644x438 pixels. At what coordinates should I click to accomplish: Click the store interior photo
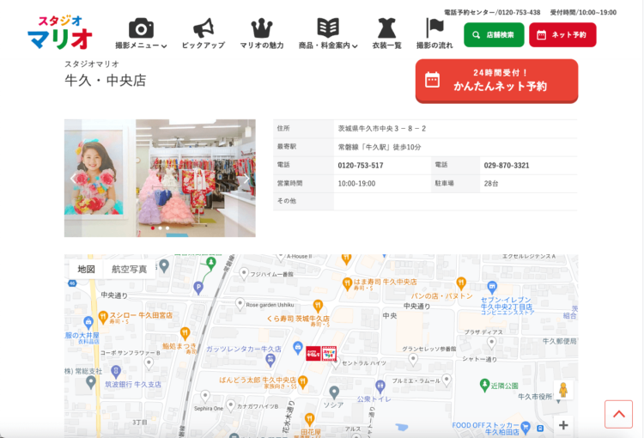click(x=160, y=178)
